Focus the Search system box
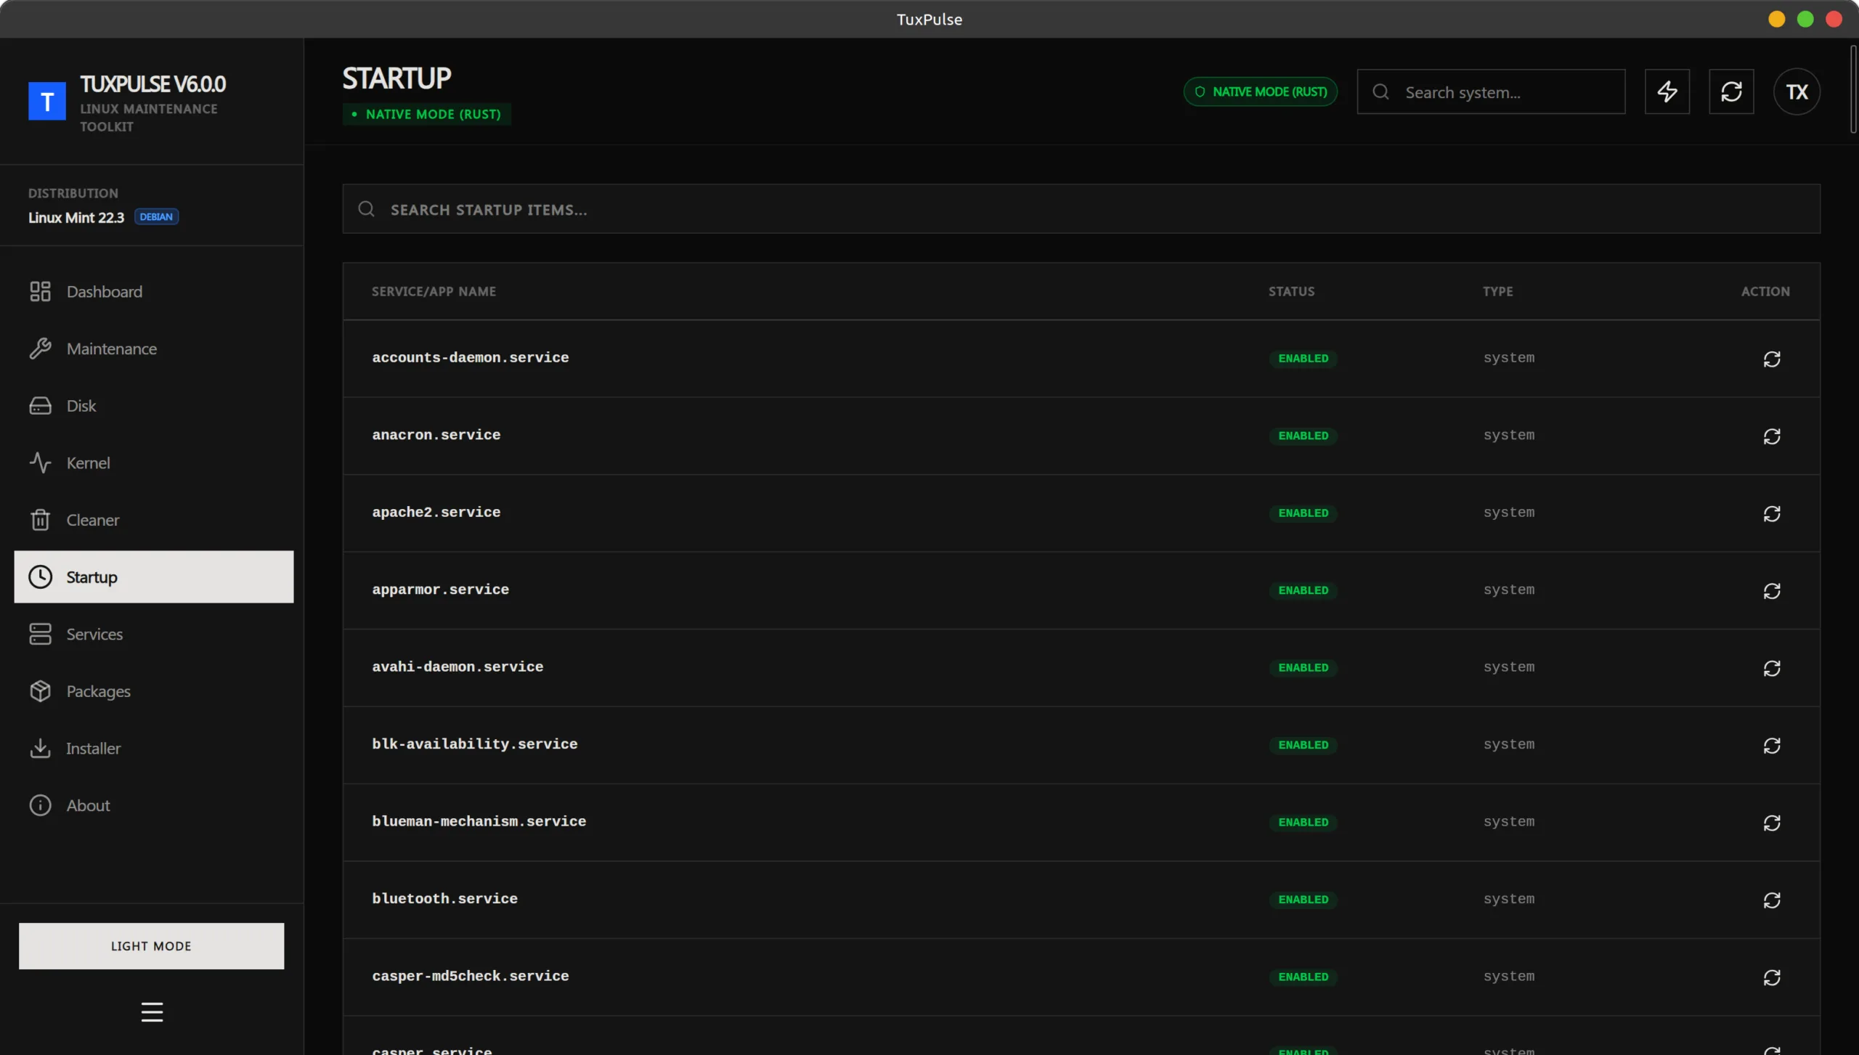This screenshot has width=1859, height=1055. coord(1503,92)
